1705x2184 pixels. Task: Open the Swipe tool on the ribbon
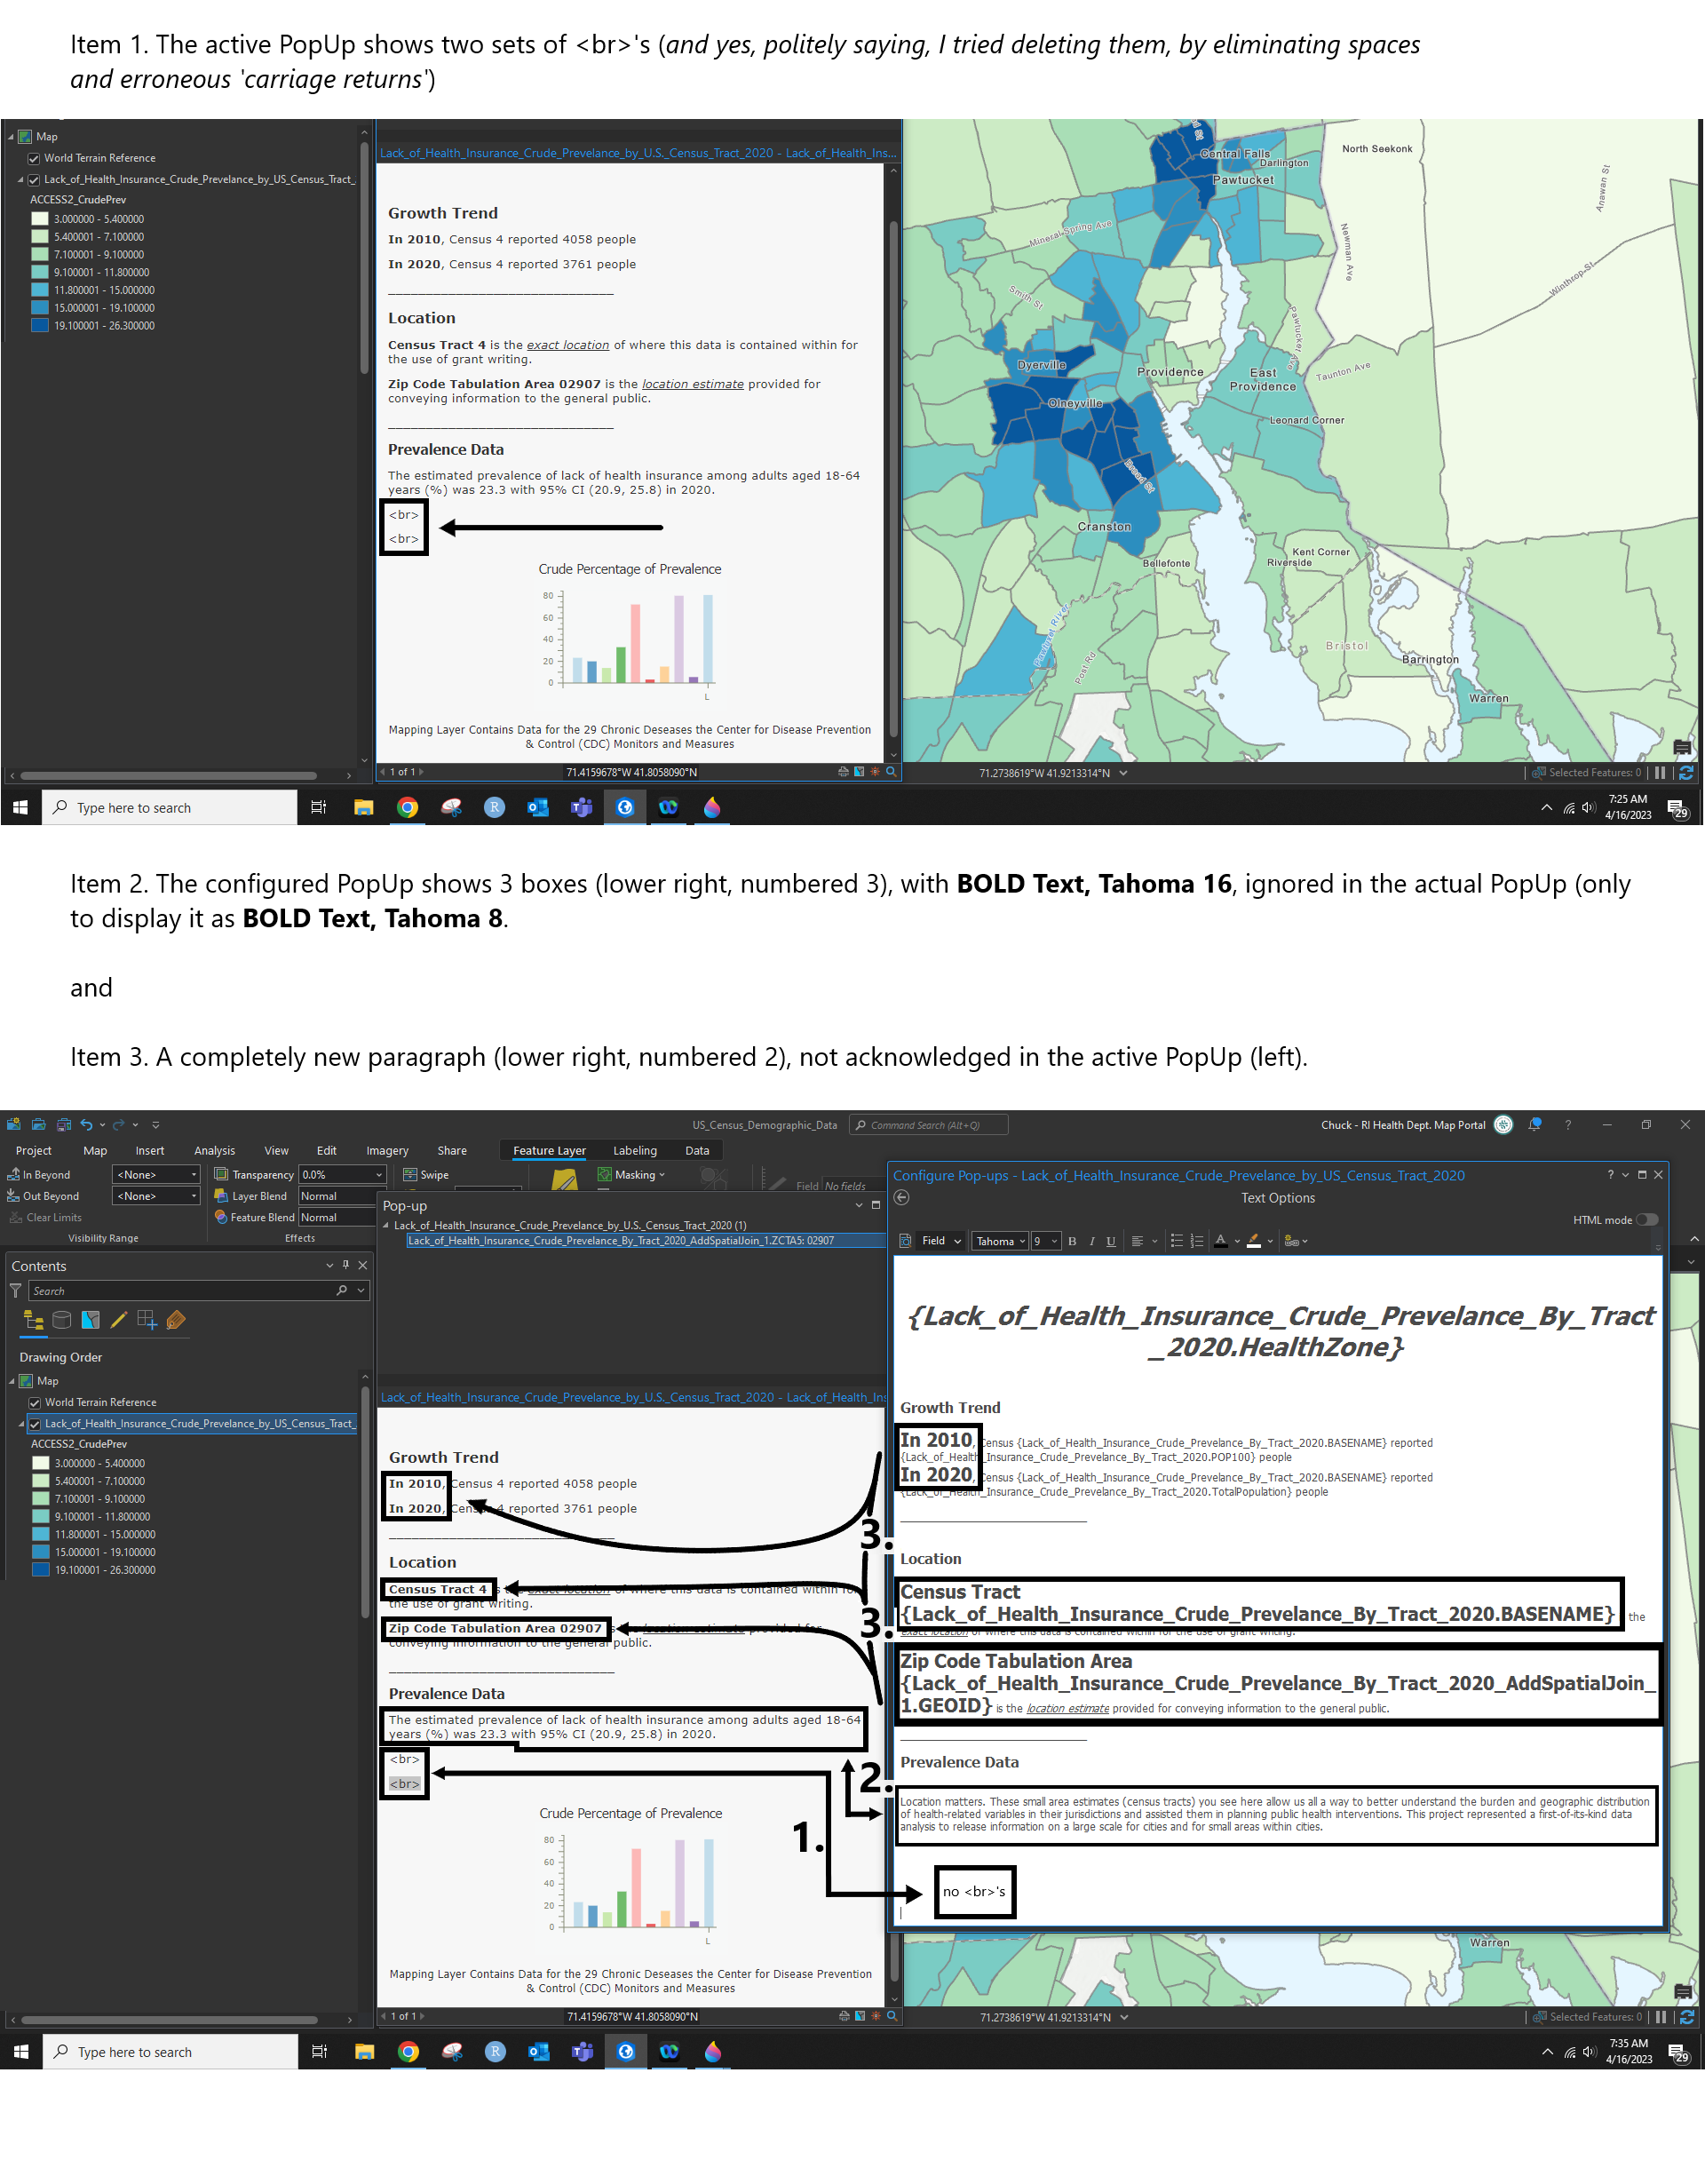(x=427, y=1174)
